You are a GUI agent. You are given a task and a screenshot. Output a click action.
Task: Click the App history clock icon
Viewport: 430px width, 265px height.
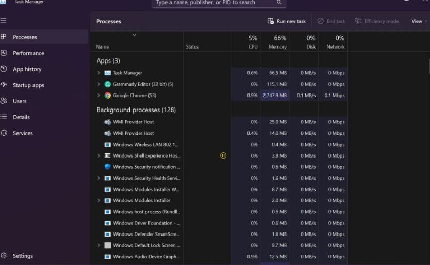3,69
